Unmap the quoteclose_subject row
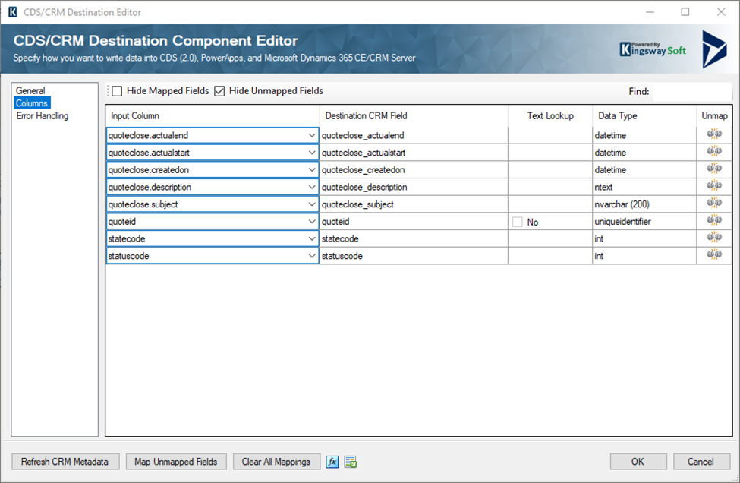Image resolution: width=740 pixels, height=483 pixels. tap(713, 204)
